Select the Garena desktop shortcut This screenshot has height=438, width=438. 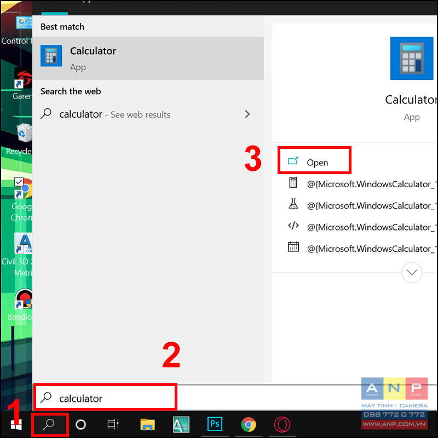coord(22,85)
